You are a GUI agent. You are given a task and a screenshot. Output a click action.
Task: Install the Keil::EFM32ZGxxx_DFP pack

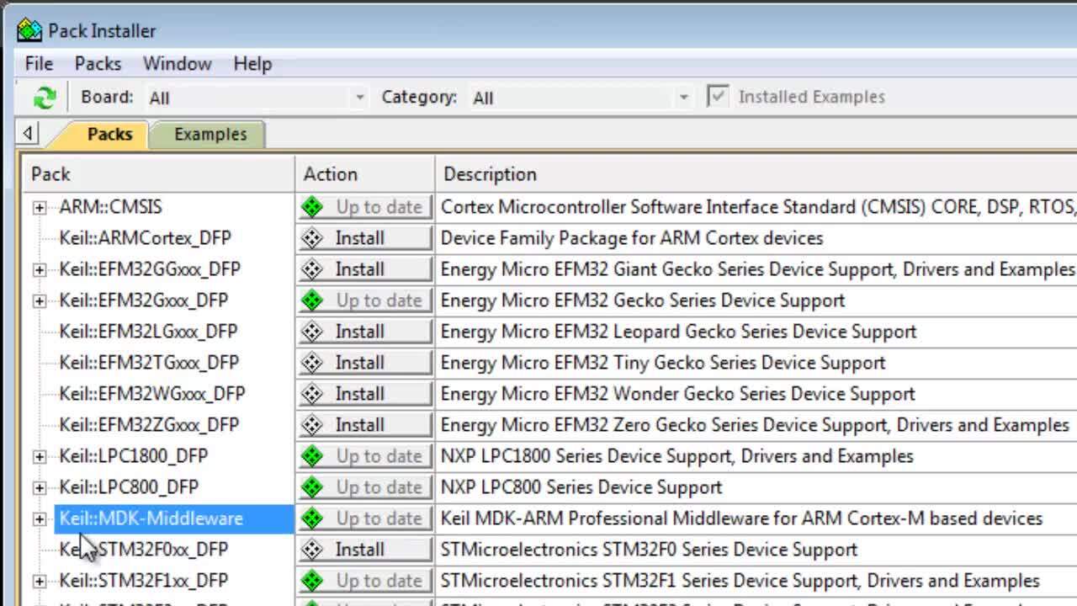[364, 425]
